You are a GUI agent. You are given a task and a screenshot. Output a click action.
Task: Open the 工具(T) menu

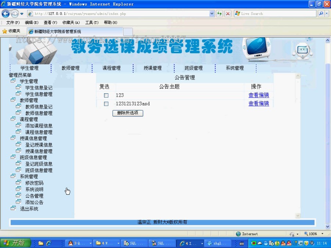pos(92,22)
